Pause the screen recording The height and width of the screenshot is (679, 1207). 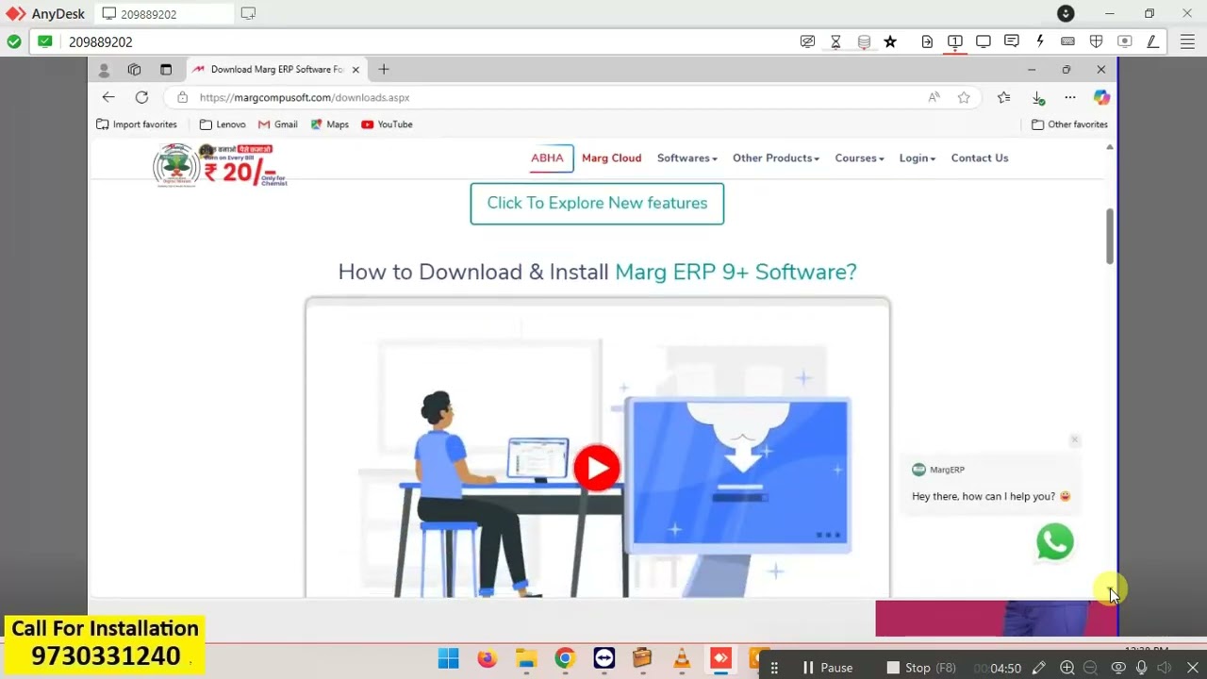(x=827, y=668)
